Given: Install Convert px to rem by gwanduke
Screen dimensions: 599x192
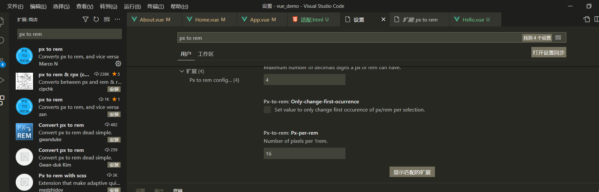Looking at the screenshot, I should pos(114,140).
